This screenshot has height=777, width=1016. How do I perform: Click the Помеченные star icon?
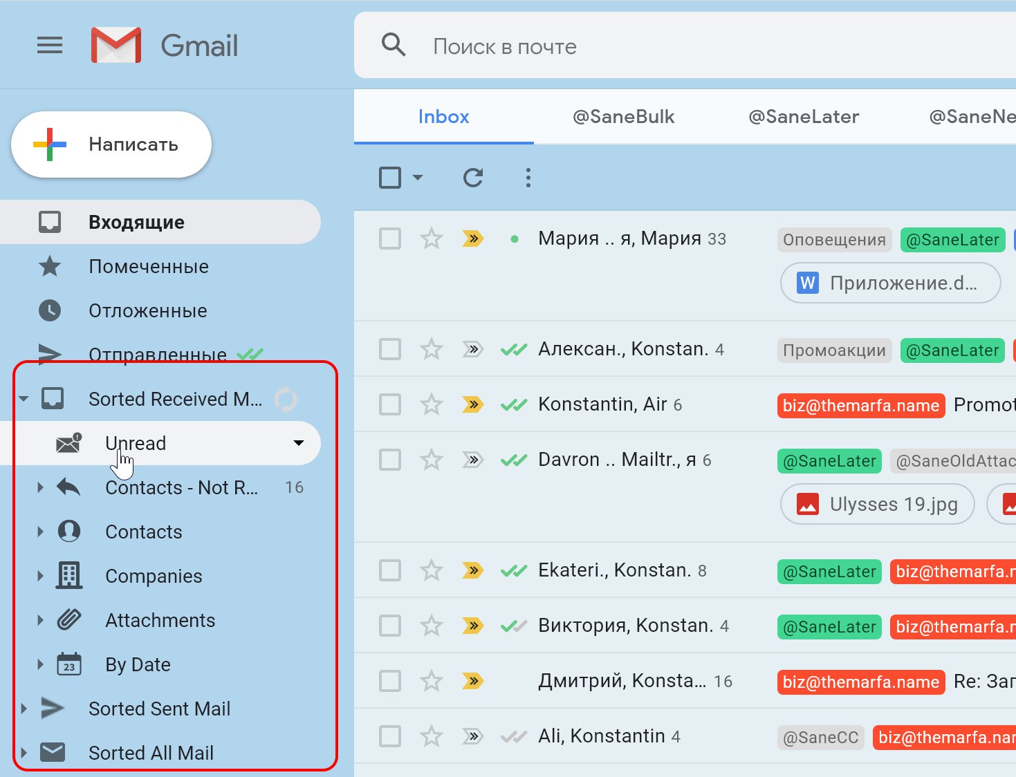point(50,266)
